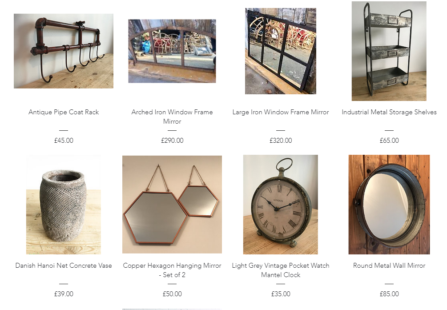The height and width of the screenshot is (310, 447).
Task: Open the Arched Iron Window Frame Mirror link
Action: tap(172, 117)
